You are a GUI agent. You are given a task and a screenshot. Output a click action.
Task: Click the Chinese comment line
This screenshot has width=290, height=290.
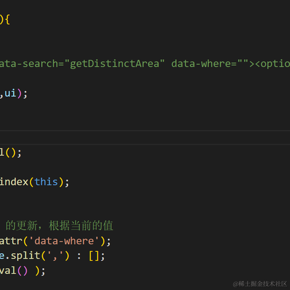59,225
